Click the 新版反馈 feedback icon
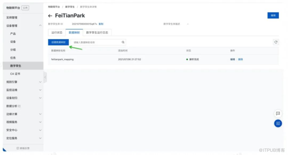The height and width of the screenshot is (155, 288). click(18, 148)
